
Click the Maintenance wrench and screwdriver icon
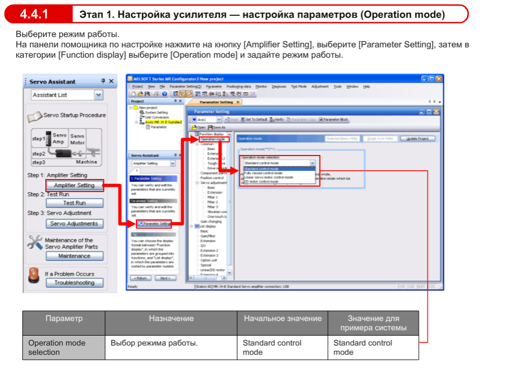[35, 242]
